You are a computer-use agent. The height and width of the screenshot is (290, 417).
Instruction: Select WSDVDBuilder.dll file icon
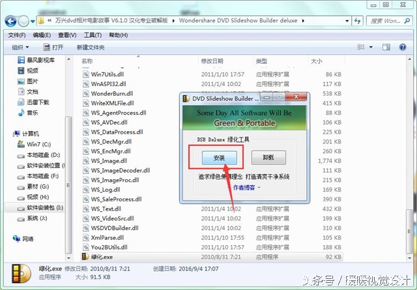point(85,228)
